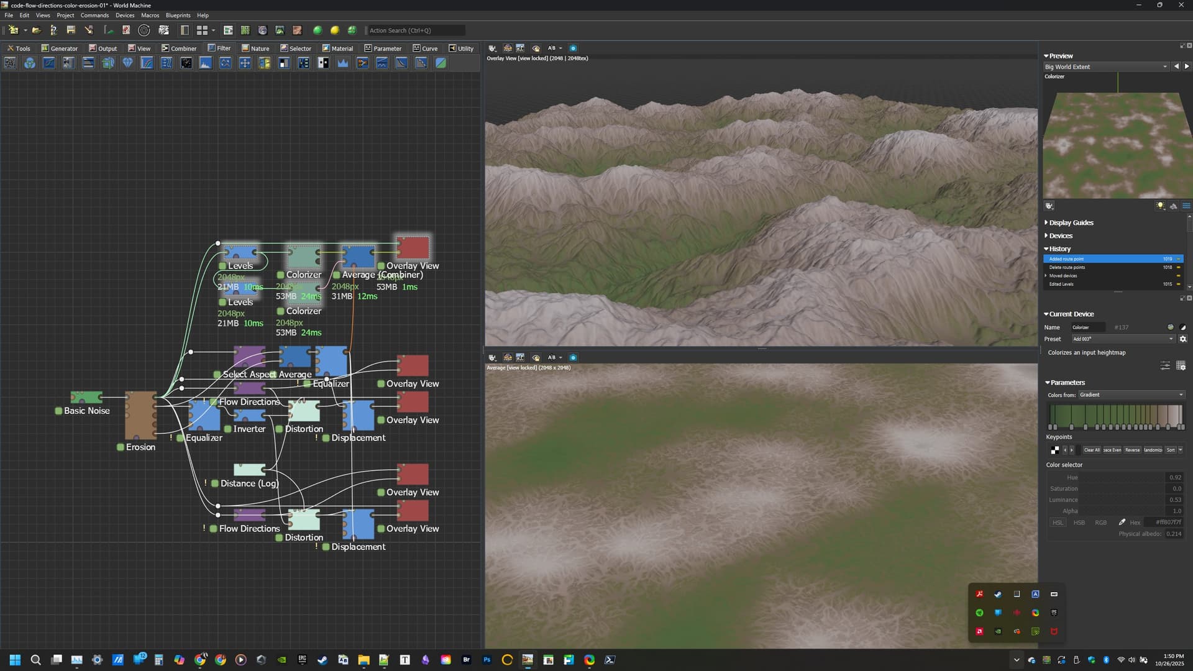The width and height of the screenshot is (1193, 671).
Task: Switch to the Nature device tab
Action: [255, 48]
